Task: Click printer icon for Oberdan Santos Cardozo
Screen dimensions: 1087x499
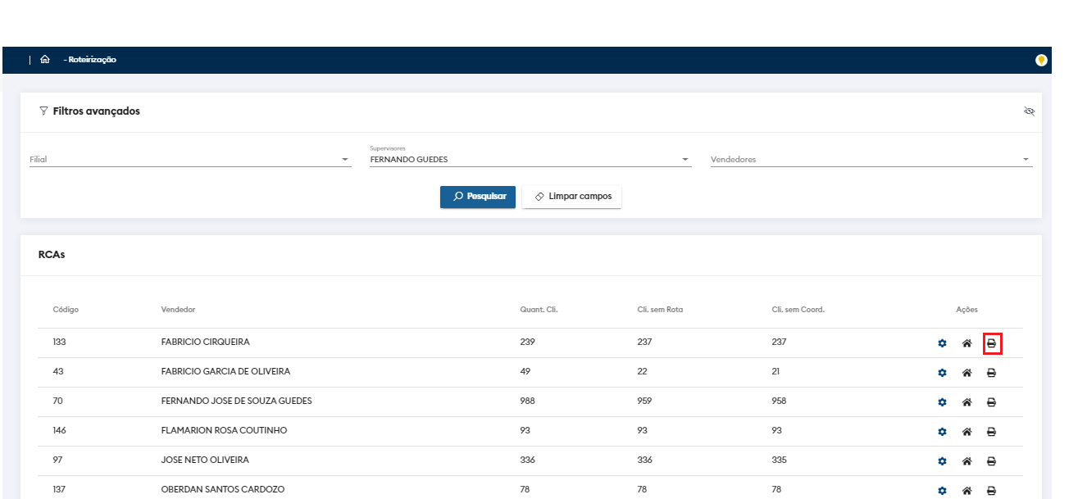Action: (x=991, y=491)
